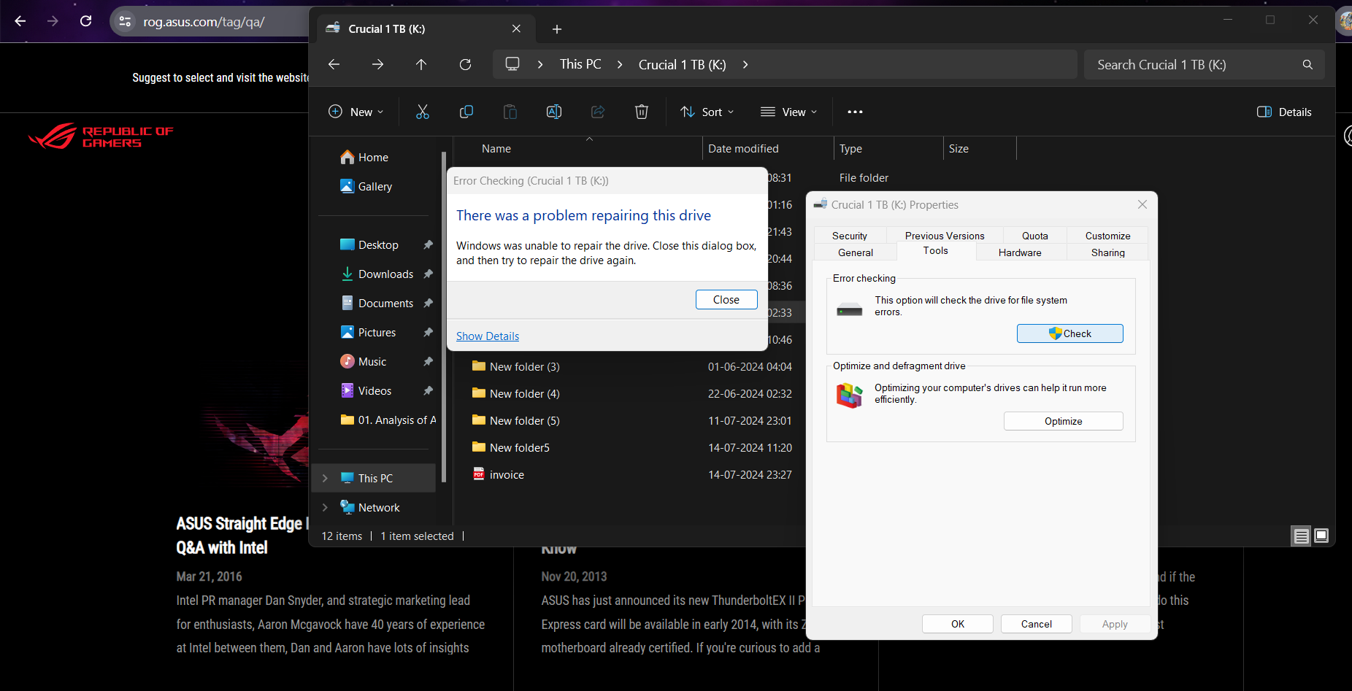The image size is (1352, 691).
Task: Unpin Music using its pin icon
Action: click(x=428, y=361)
